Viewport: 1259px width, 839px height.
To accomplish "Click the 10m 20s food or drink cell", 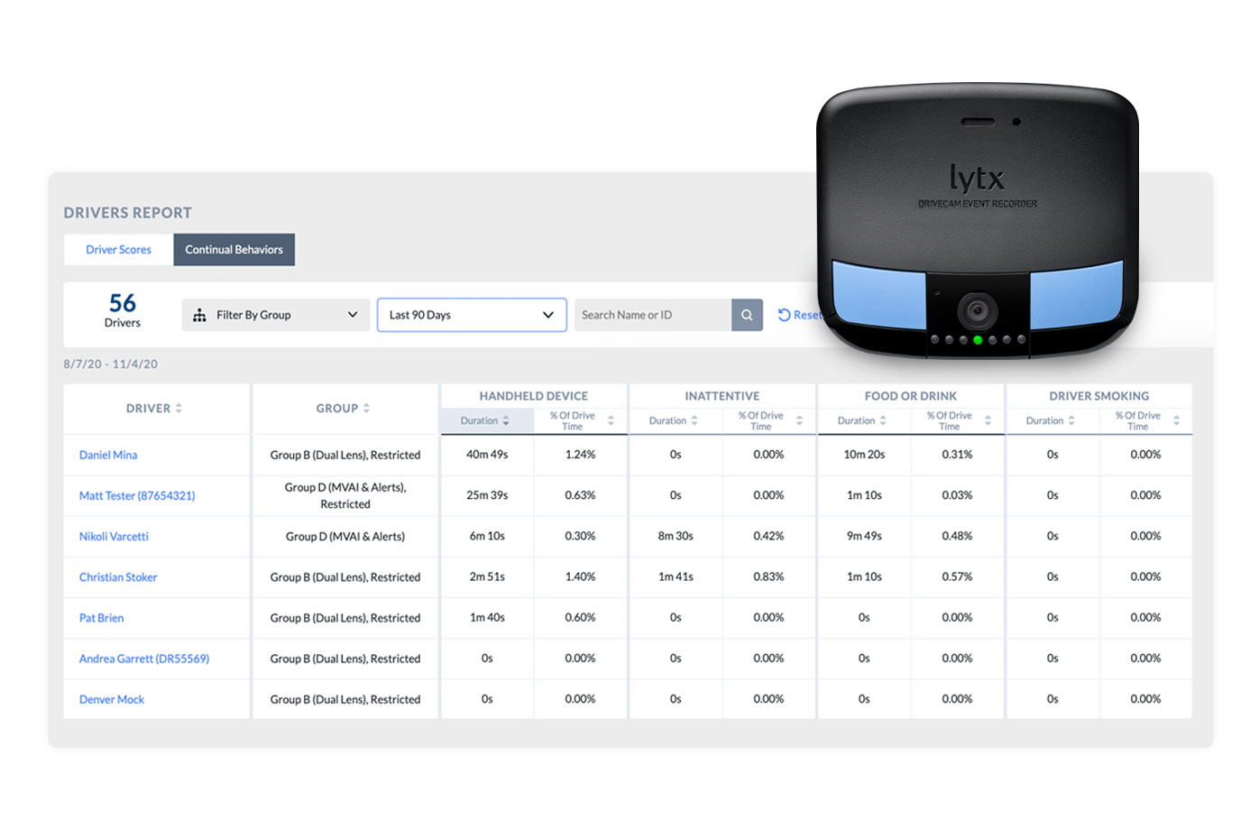I will tap(864, 455).
